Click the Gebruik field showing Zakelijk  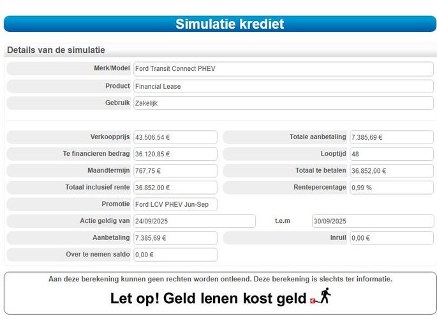click(x=283, y=103)
